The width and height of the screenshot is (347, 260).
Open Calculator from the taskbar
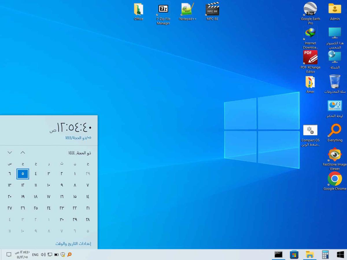click(325, 255)
